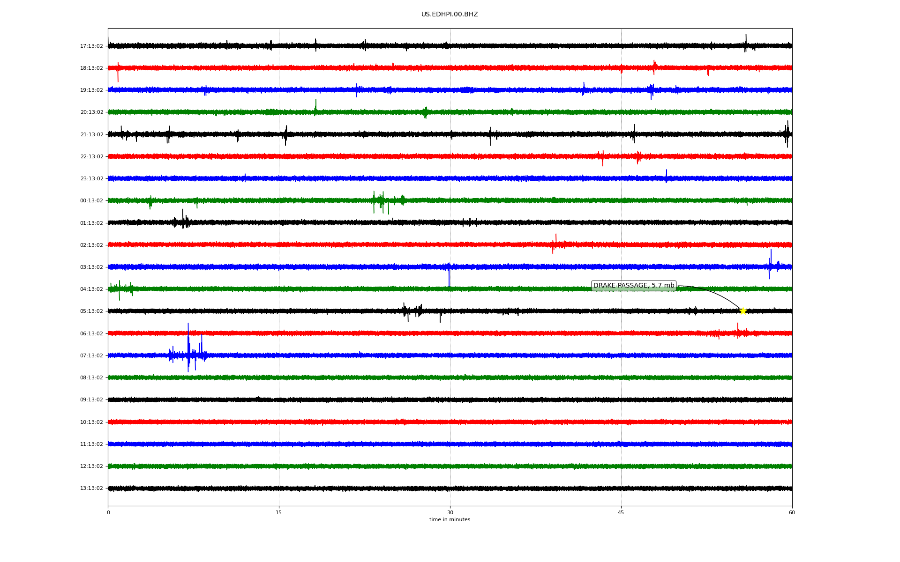Click the 12:13:02 trace time label
Viewport: 900px width, 562px height.
(91, 466)
